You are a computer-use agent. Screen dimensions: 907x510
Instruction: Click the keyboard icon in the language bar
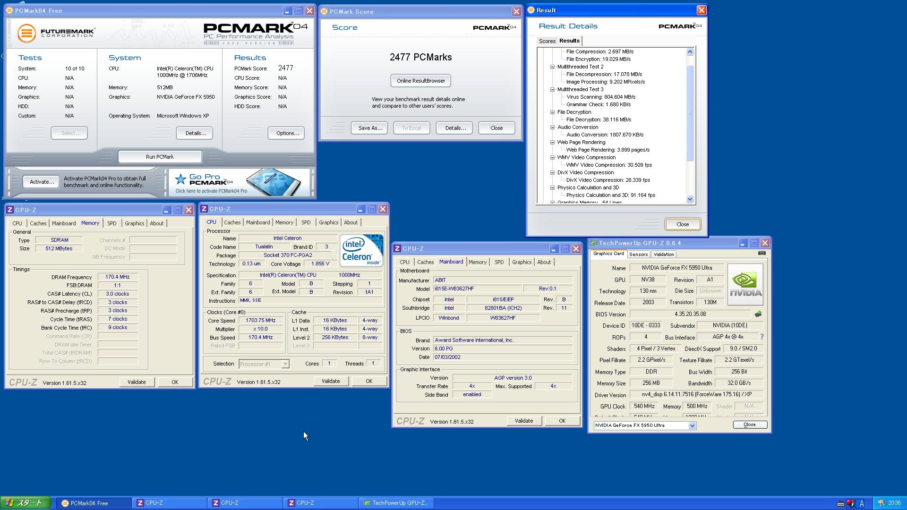(x=840, y=503)
